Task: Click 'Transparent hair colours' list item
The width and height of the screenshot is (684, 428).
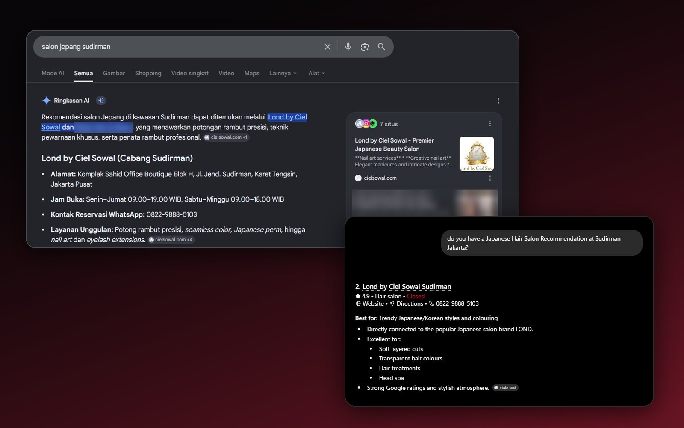Action: tap(410, 358)
